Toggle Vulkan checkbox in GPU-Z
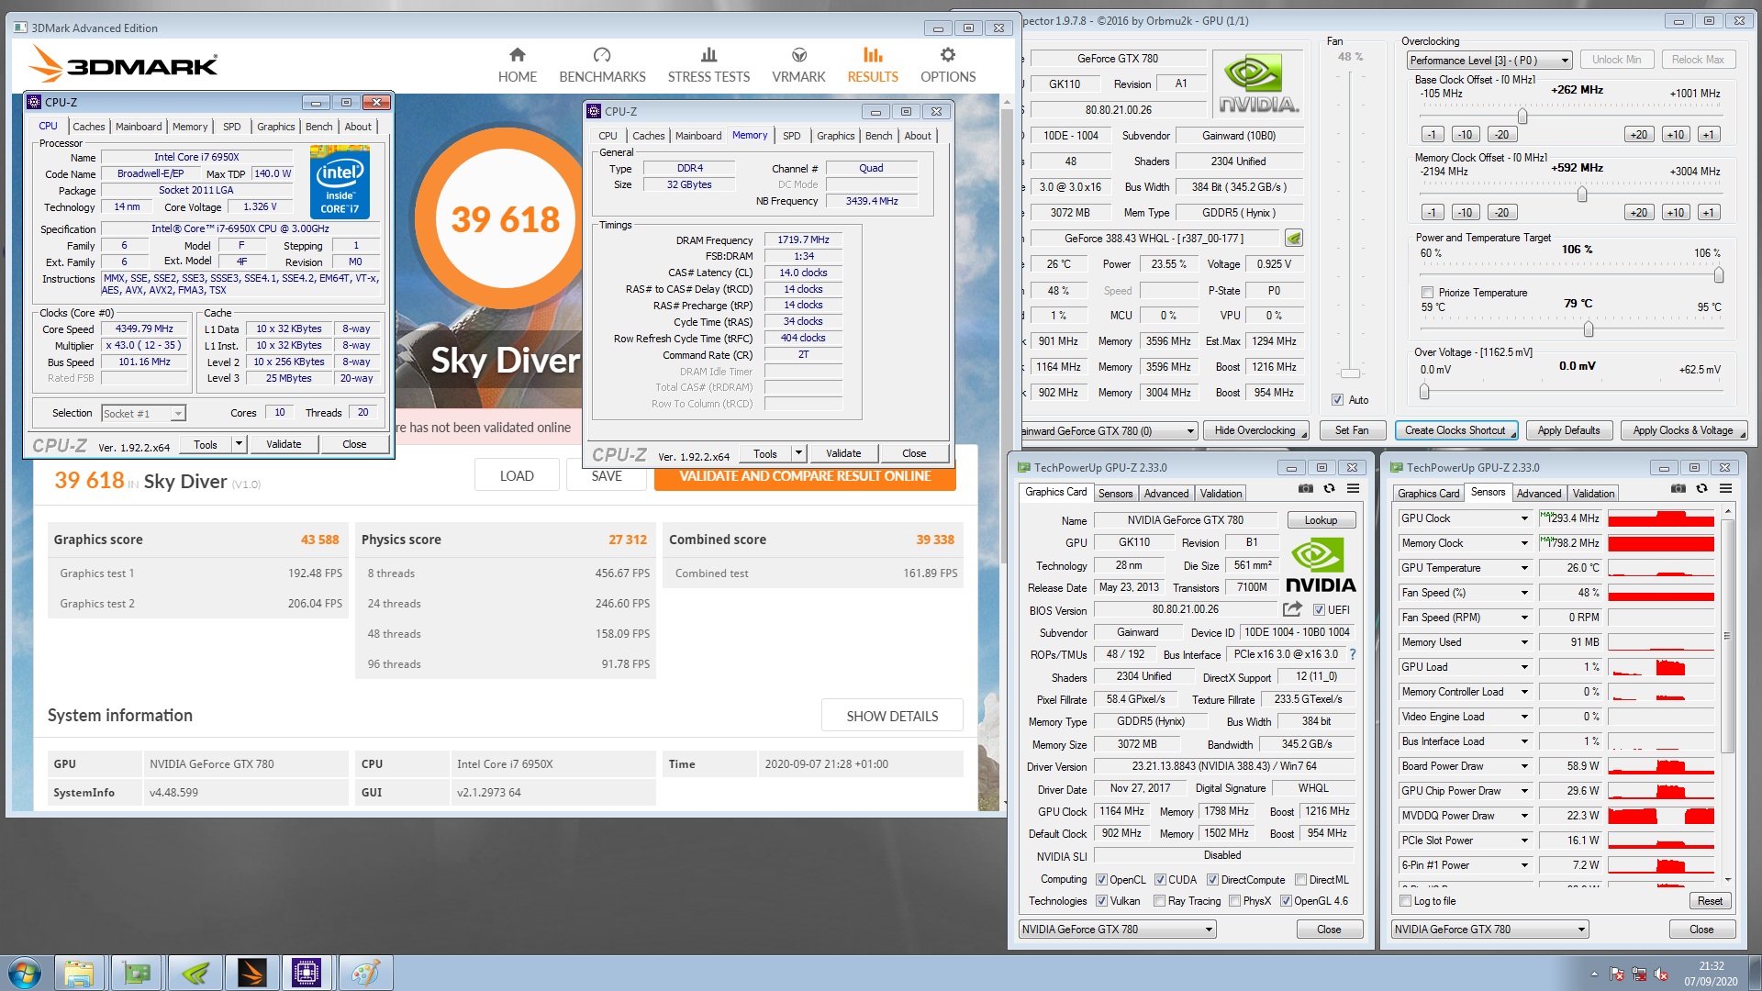The width and height of the screenshot is (1762, 991). [x=1101, y=901]
